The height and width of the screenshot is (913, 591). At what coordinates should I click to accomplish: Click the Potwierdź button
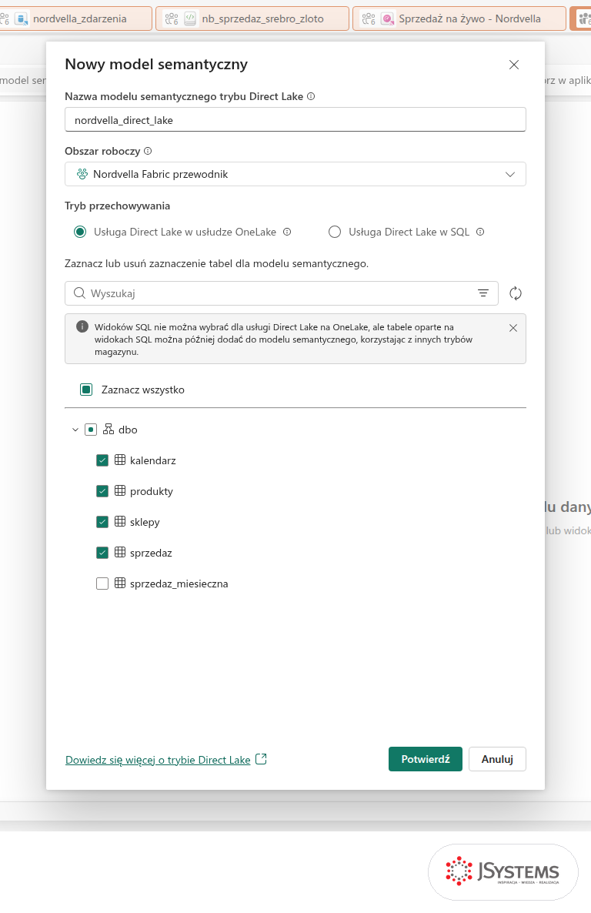[x=425, y=759]
